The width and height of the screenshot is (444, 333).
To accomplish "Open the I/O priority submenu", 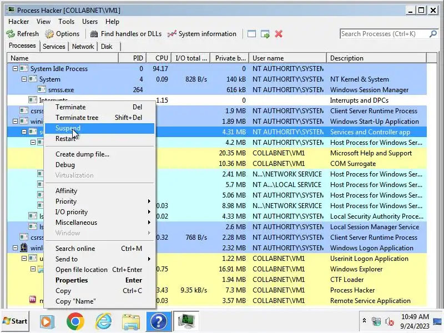I will click(100, 212).
